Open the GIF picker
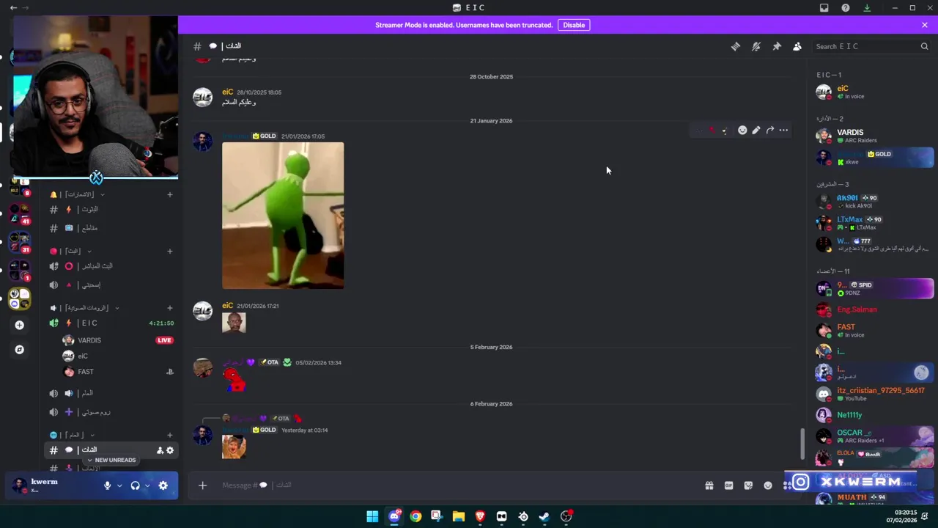The image size is (938, 528). [728, 485]
